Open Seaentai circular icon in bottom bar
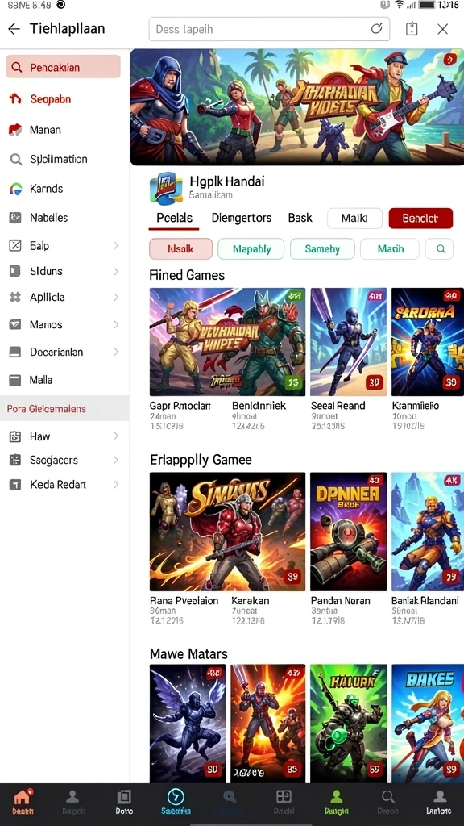Viewport: 464px width, 826px height. [175, 796]
